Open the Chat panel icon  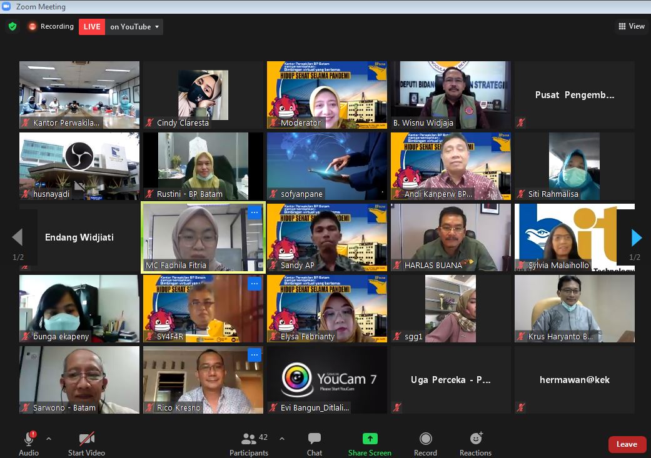pos(314,439)
